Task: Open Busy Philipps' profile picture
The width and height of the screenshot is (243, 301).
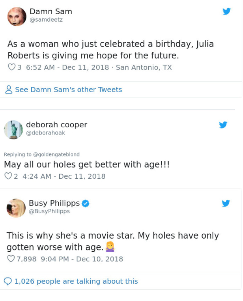Action: tap(17, 208)
